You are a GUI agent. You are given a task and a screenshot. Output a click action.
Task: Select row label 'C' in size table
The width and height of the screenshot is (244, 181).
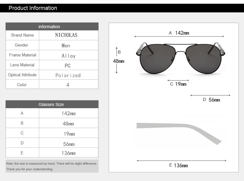[x=22, y=133]
